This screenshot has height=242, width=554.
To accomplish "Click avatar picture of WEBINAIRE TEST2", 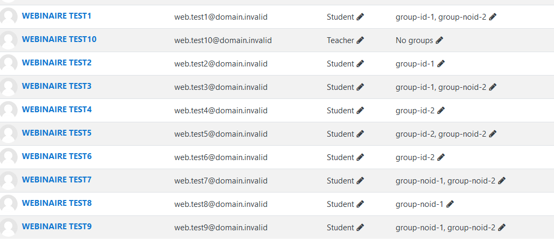I will pyautogui.click(x=9, y=63).
